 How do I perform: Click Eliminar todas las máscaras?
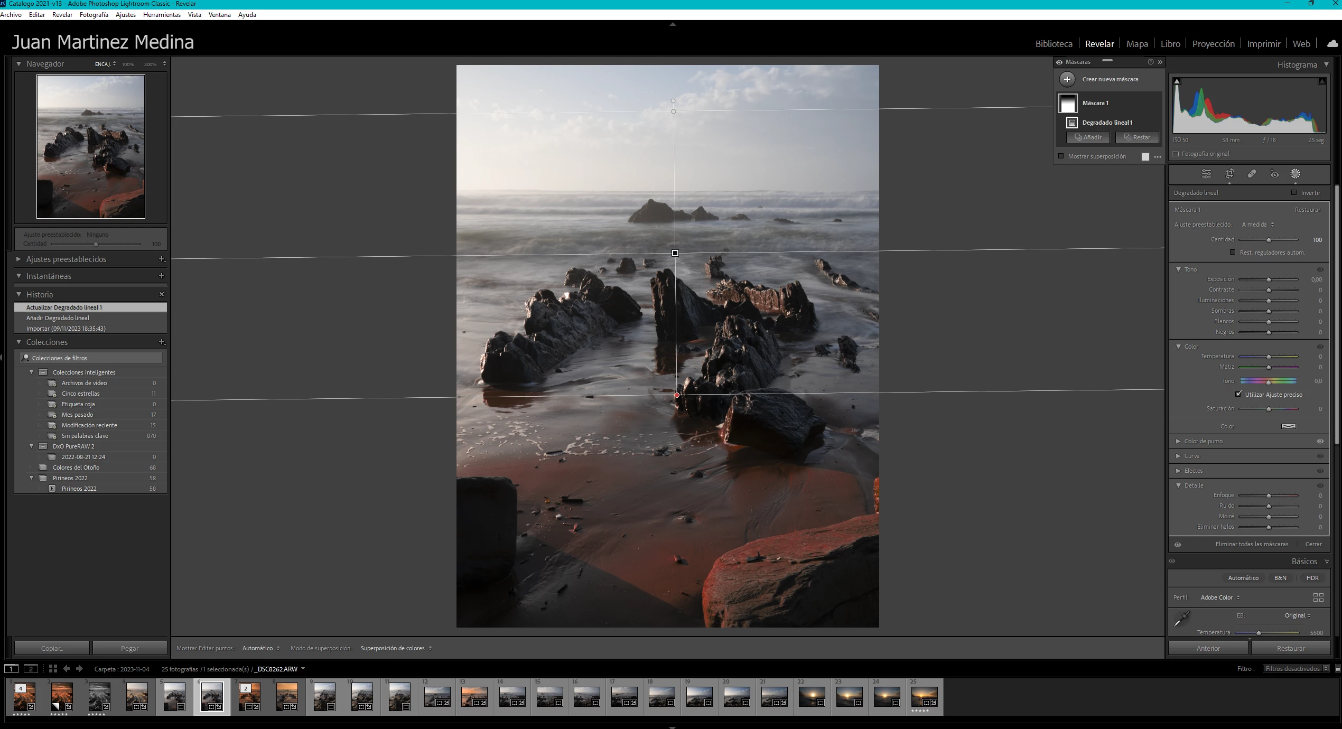(1252, 544)
